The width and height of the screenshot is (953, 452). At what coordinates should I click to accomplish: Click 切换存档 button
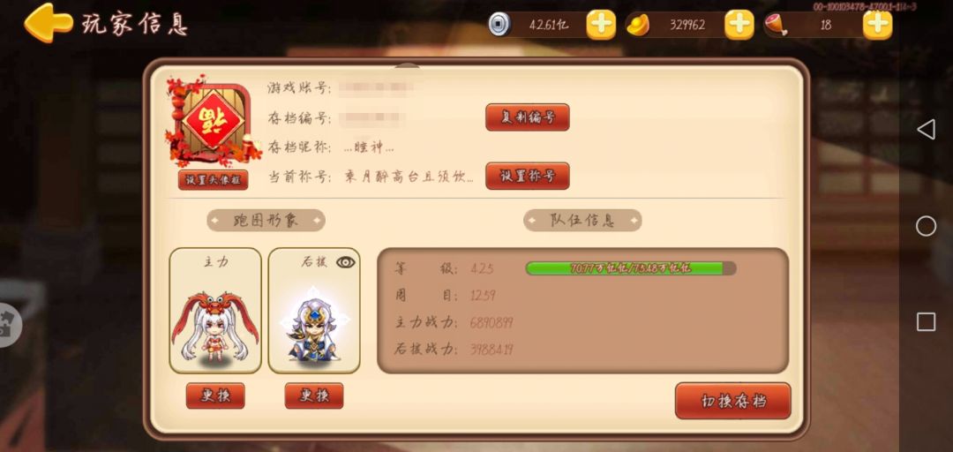click(733, 401)
